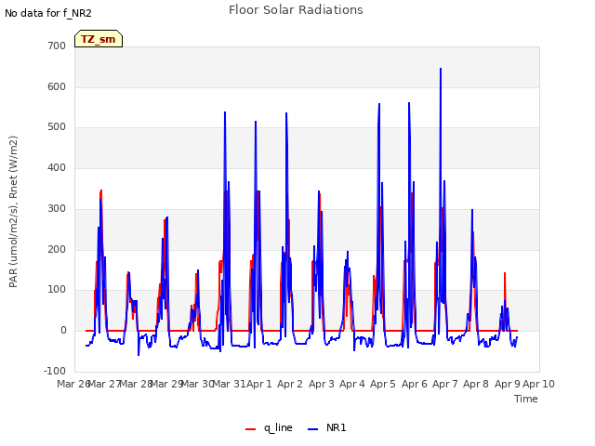Click the x-axis label 'Apr 6'
Viewport: 595px width, 446px height.
click(x=415, y=384)
